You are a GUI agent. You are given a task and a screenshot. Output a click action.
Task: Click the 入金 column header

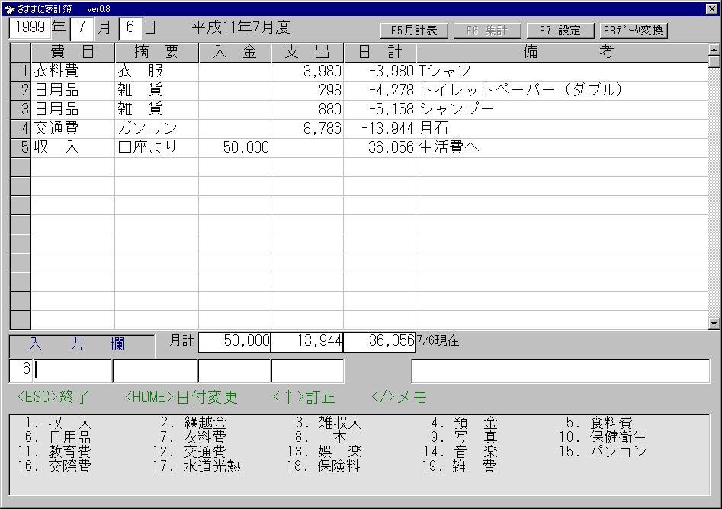(235, 53)
